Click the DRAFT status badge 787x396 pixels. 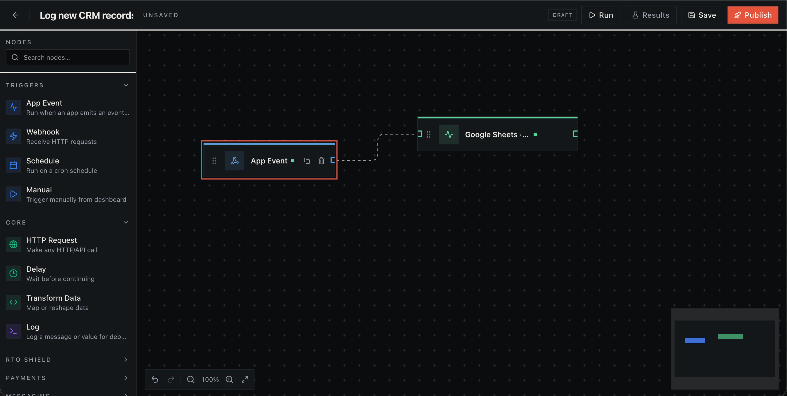tap(562, 15)
